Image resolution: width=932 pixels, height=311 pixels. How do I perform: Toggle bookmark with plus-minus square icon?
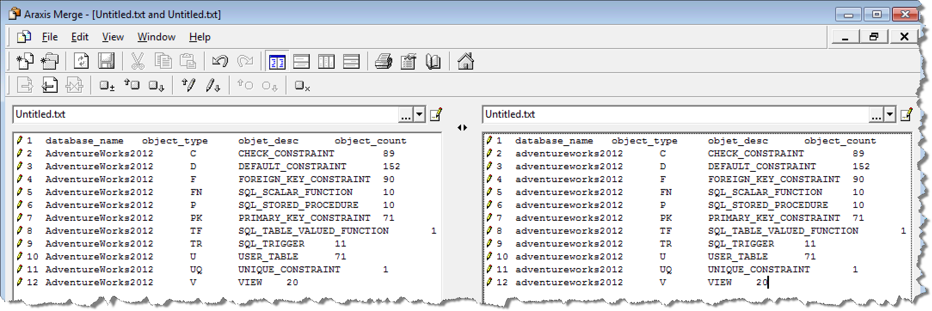pos(107,86)
